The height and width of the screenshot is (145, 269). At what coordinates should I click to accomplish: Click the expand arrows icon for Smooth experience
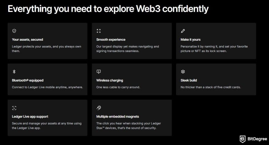tap(99, 31)
